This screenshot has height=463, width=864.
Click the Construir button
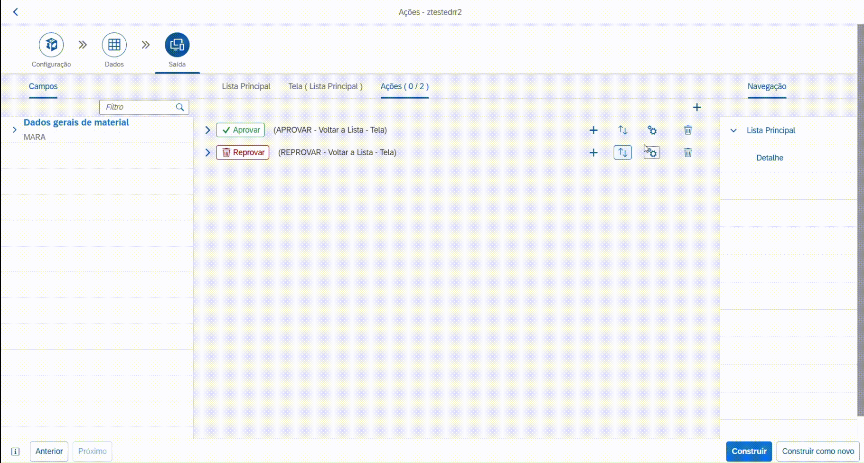click(749, 451)
